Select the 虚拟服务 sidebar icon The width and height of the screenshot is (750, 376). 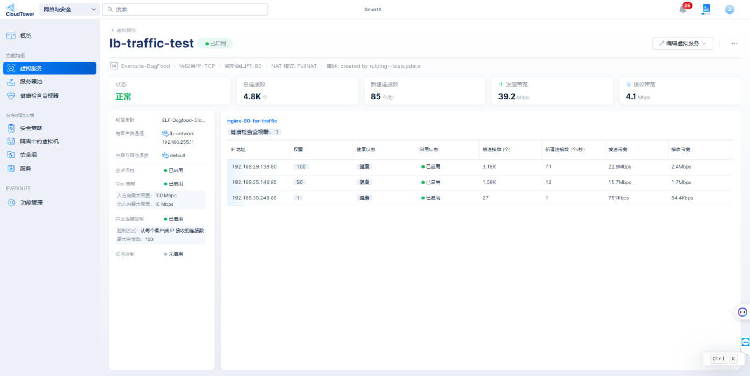12,68
